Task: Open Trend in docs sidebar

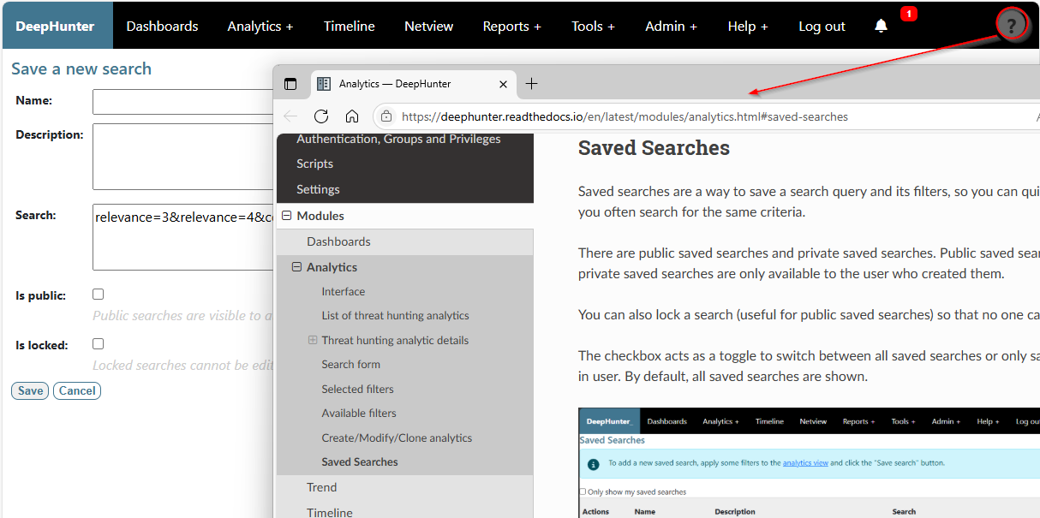Action: click(322, 487)
